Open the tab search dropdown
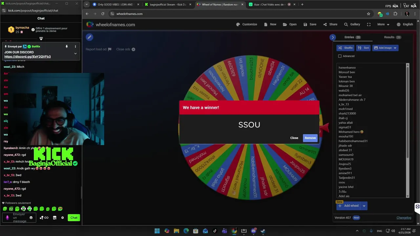 86,5
